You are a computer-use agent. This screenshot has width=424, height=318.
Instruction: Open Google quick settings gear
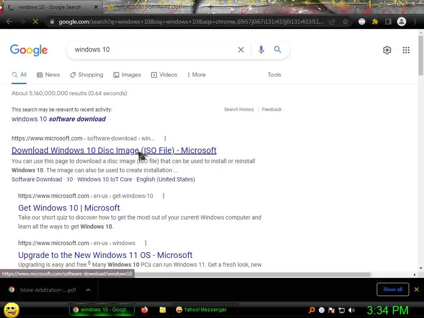tap(387, 50)
